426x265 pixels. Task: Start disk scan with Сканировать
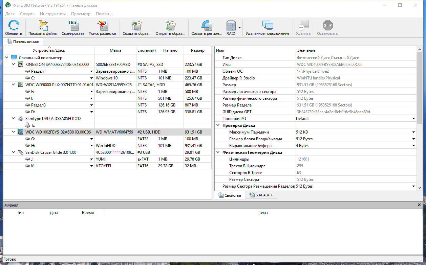click(x=73, y=26)
